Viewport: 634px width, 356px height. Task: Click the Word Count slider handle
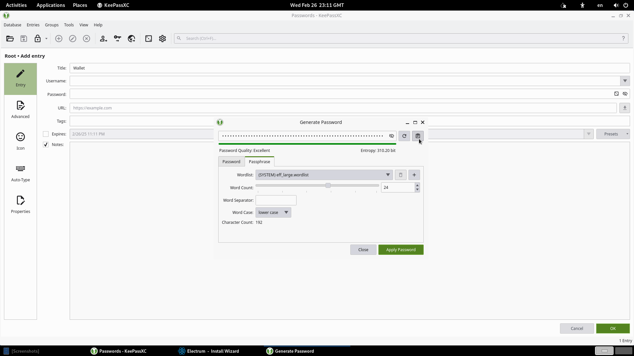pos(328,186)
